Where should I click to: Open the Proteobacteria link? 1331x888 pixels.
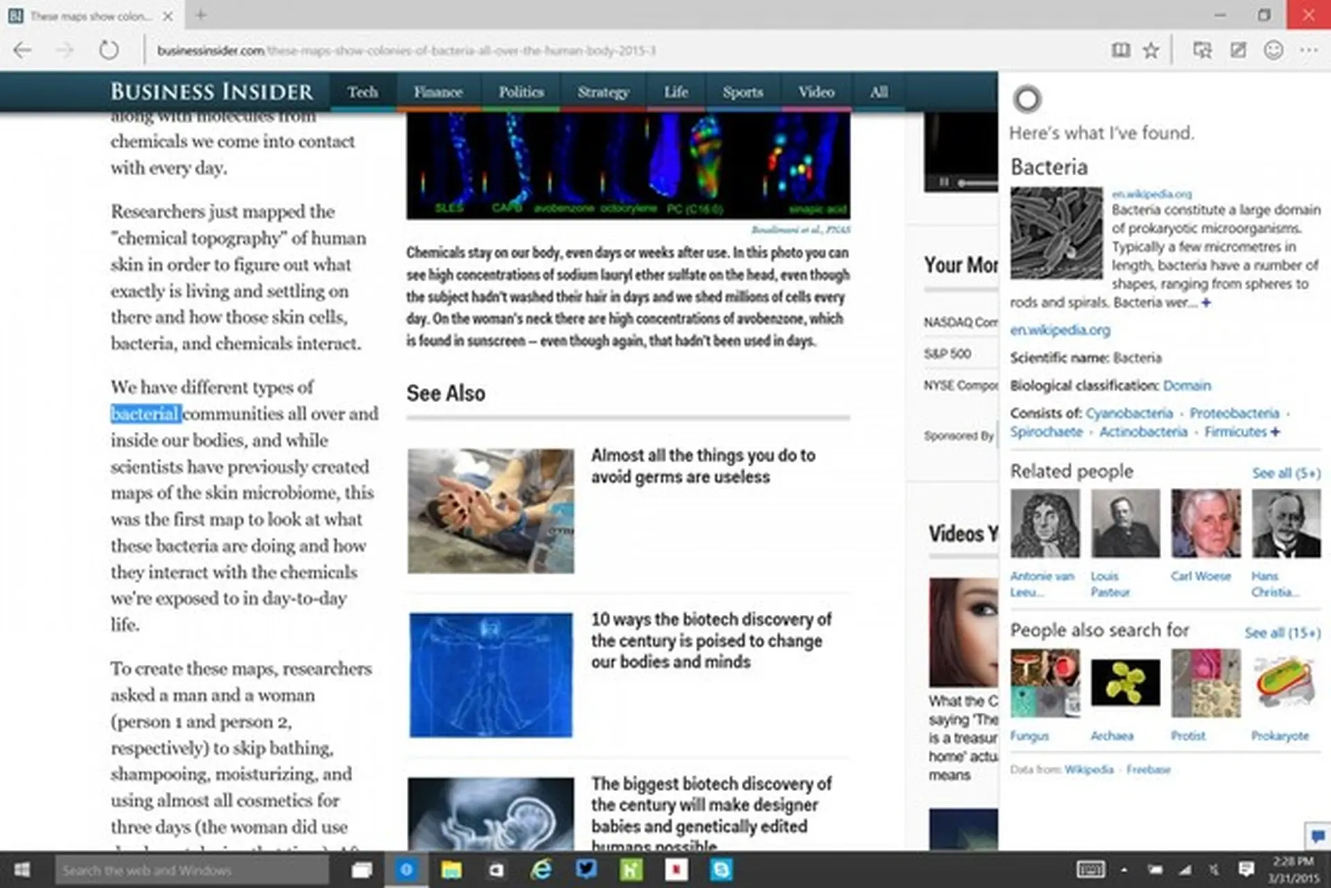1235,413
